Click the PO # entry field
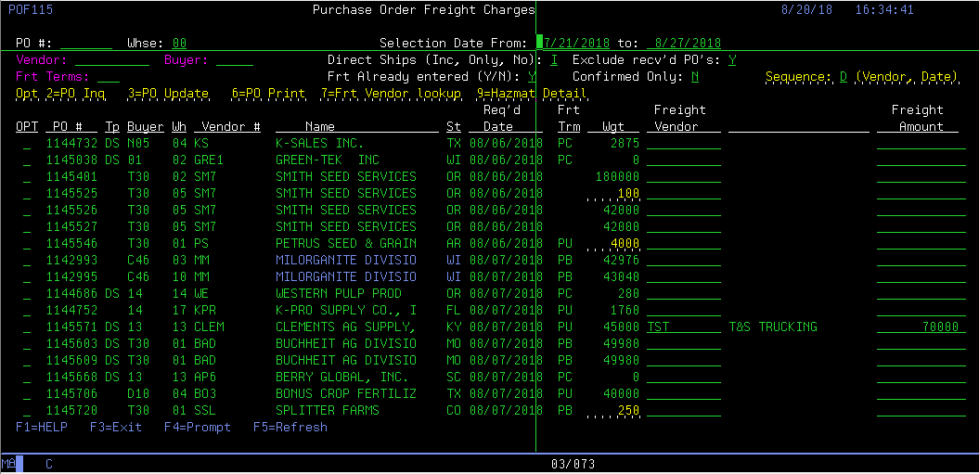 85,44
